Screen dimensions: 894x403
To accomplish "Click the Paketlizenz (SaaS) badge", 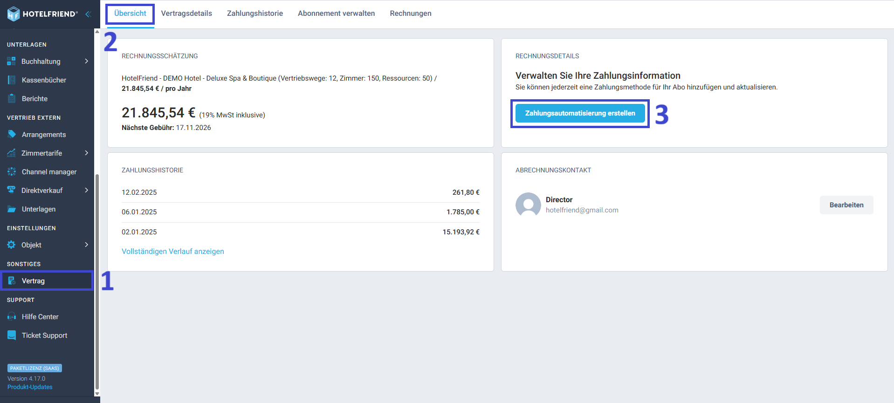I will pos(35,368).
